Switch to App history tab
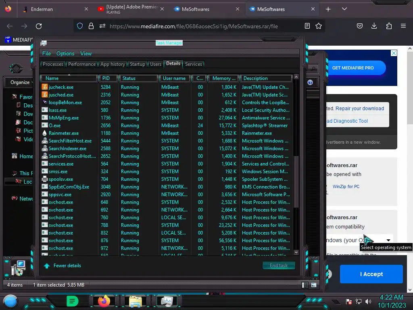413x310 pixels. (113, 64)
